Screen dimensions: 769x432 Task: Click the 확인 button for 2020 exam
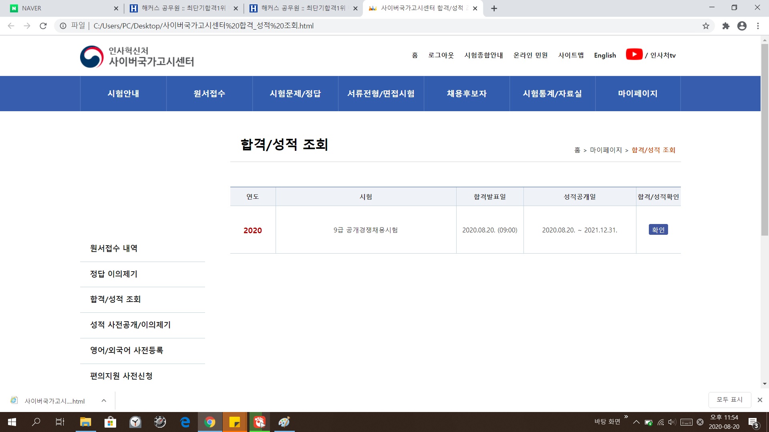[658, 230]
